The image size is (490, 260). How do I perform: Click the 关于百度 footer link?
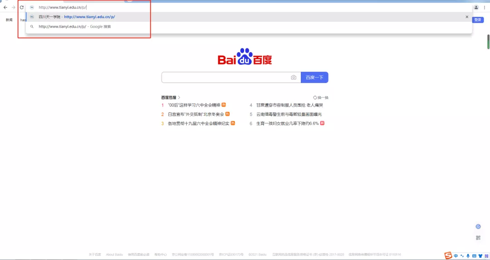pyautogui.click(x=95, y=255)
